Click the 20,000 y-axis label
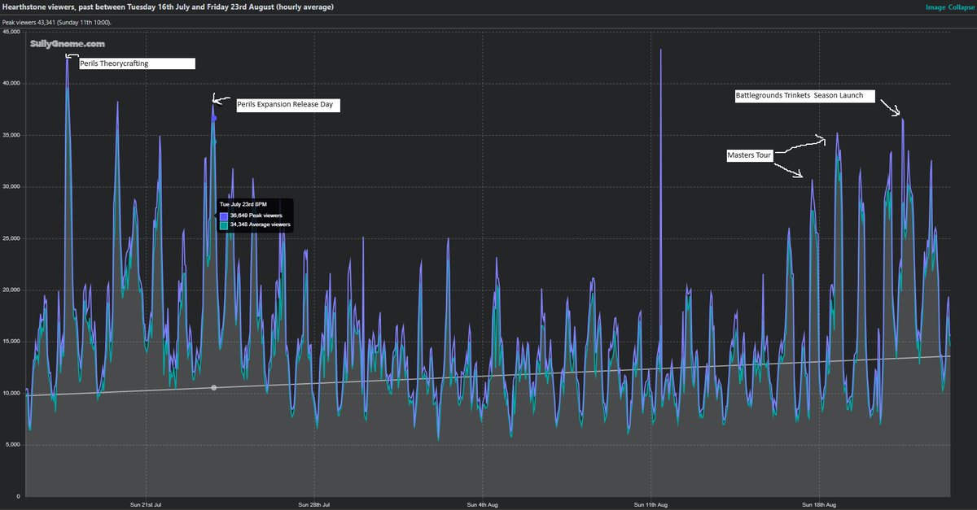The width and height of the screenshot is (977, 510). tap(11, 290)
